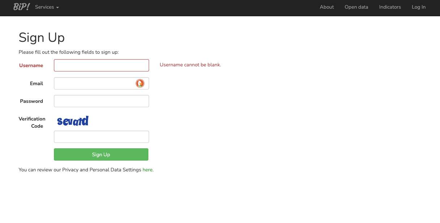
Task: Select the Password input box
Action: (101, 101)
